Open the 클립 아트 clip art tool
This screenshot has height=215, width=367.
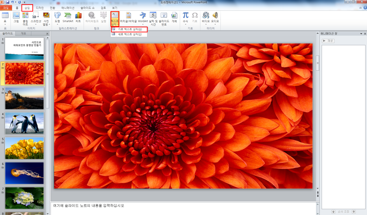[25, 15]
